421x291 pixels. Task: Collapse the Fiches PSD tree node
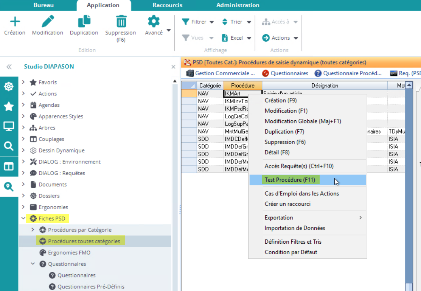click(23, 218)
